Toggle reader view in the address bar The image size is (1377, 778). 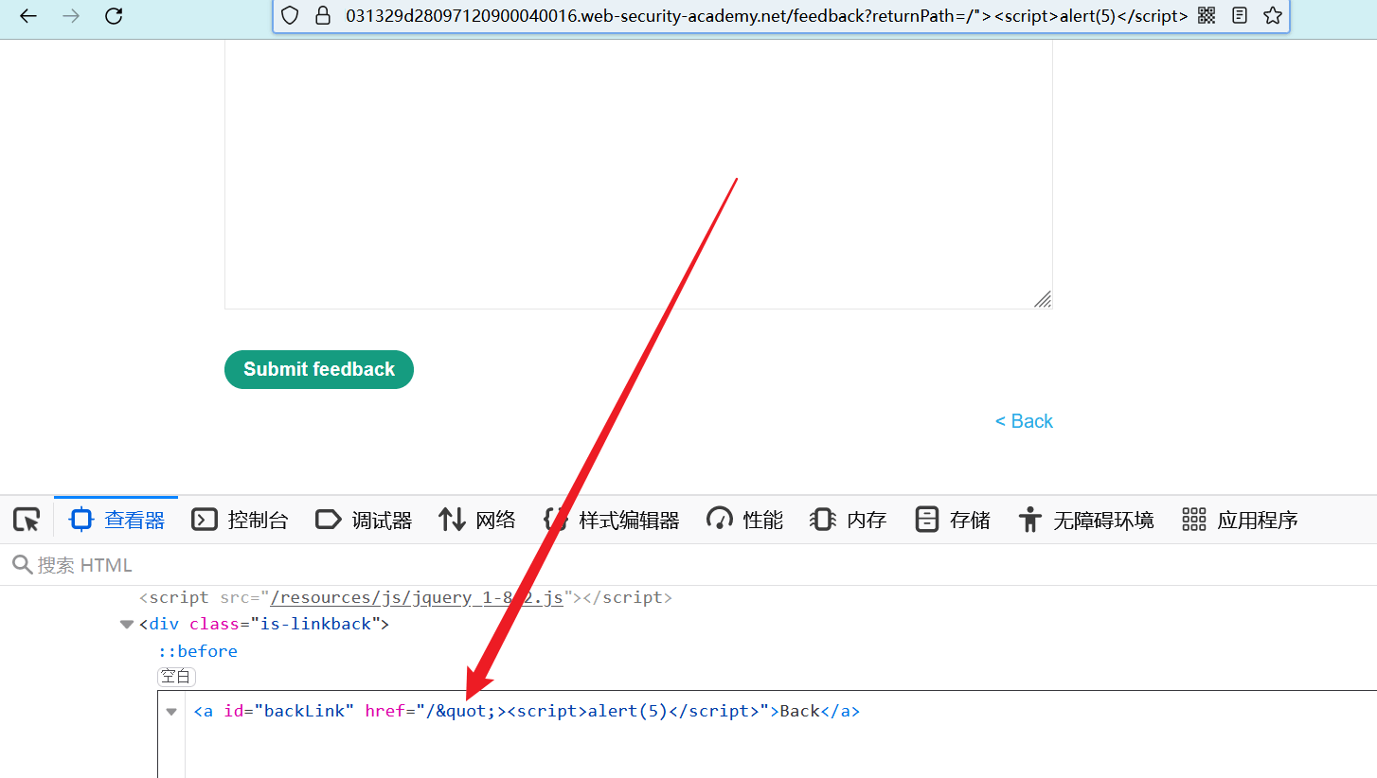click(1240, 16)
